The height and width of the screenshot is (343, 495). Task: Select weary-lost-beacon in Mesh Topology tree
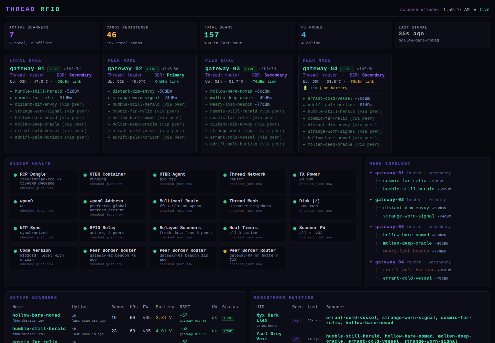point(406,251)
